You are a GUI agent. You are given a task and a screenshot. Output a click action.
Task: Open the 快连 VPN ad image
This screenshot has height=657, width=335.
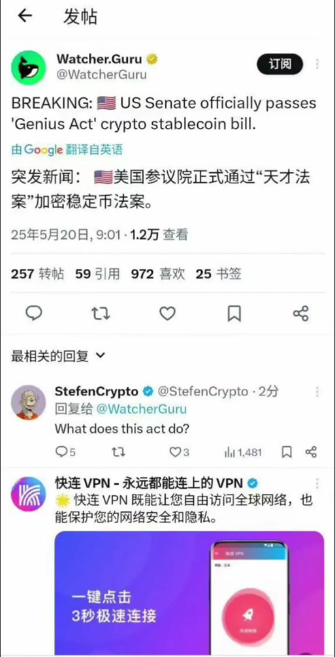point(189,593)
